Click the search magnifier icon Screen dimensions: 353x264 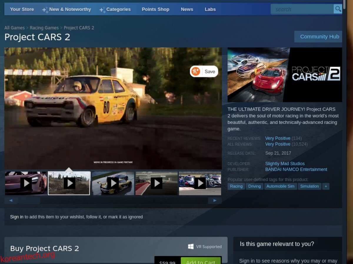tap(338, 9)
